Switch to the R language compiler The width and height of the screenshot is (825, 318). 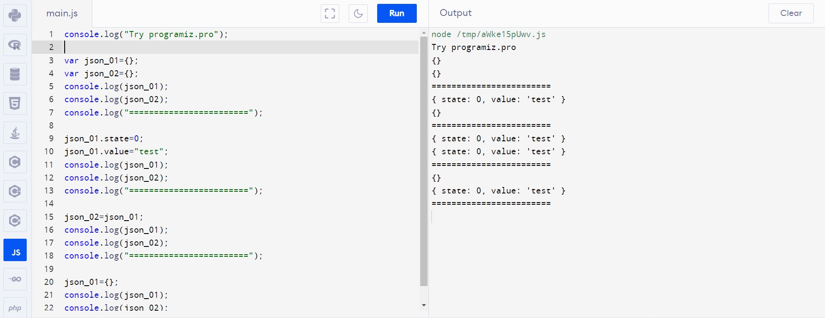coord(15,45)
